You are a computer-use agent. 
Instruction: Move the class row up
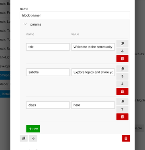[122, 109]
